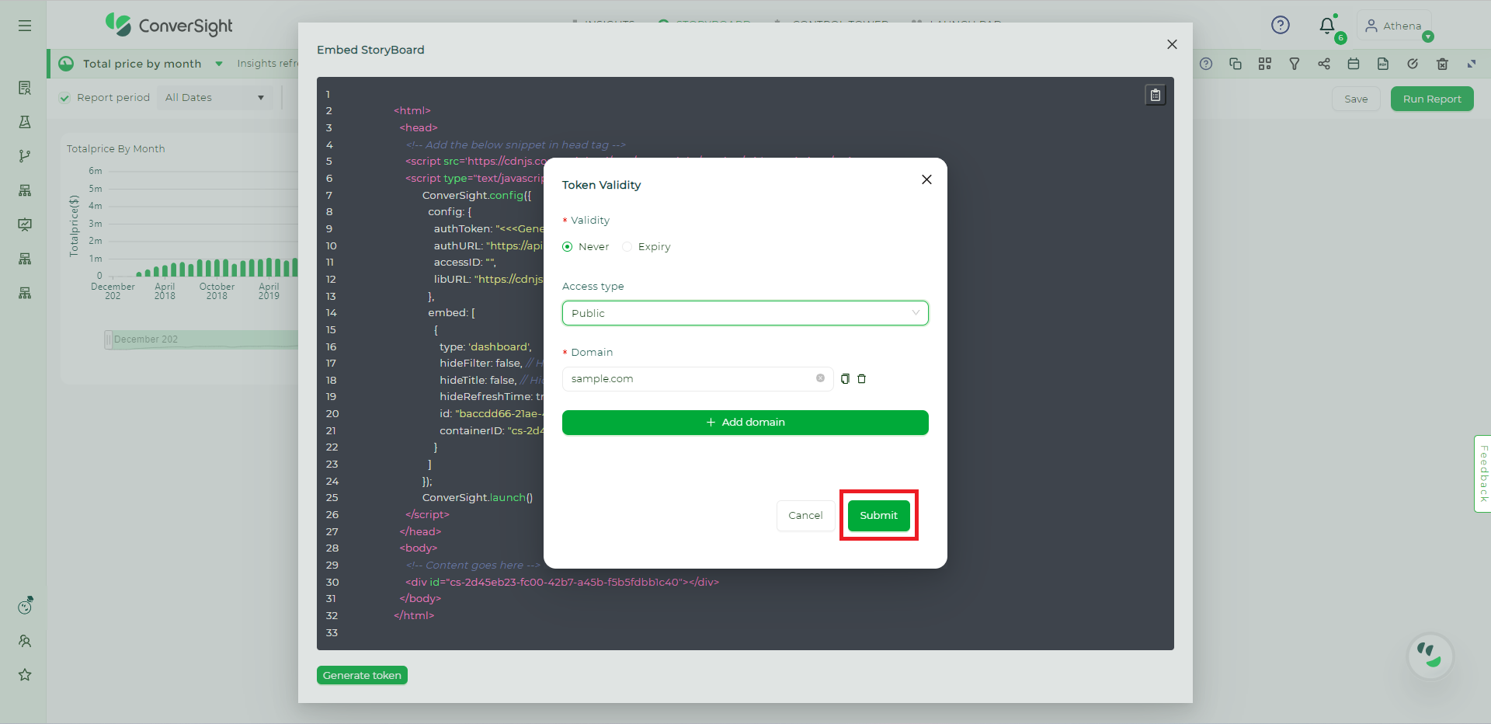Copy embed code with clipboard icon
The height and width of the screenshot is (724, 1491).
pyautogui.click(x=1156, y=95)
